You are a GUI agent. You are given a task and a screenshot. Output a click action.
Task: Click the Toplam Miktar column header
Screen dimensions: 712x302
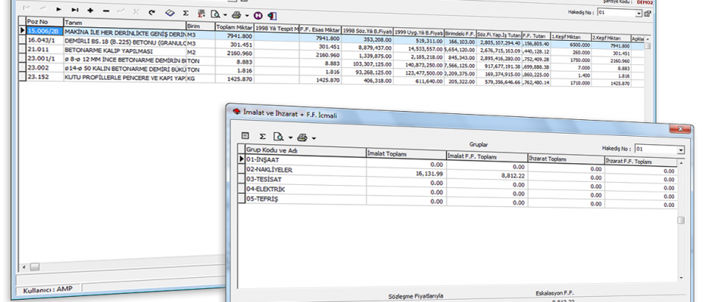(235, 26)
